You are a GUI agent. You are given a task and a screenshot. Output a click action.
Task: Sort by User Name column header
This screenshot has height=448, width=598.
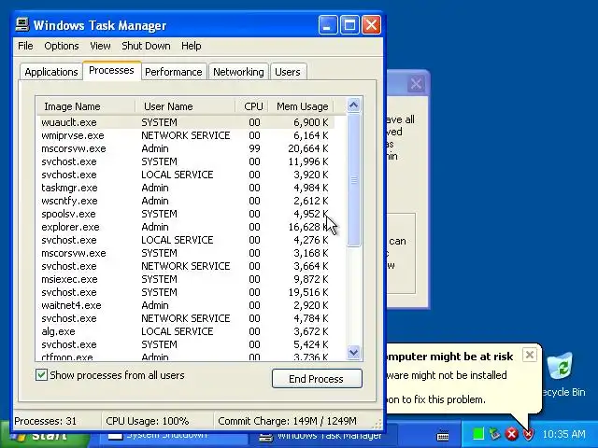(x=185, y=106)
